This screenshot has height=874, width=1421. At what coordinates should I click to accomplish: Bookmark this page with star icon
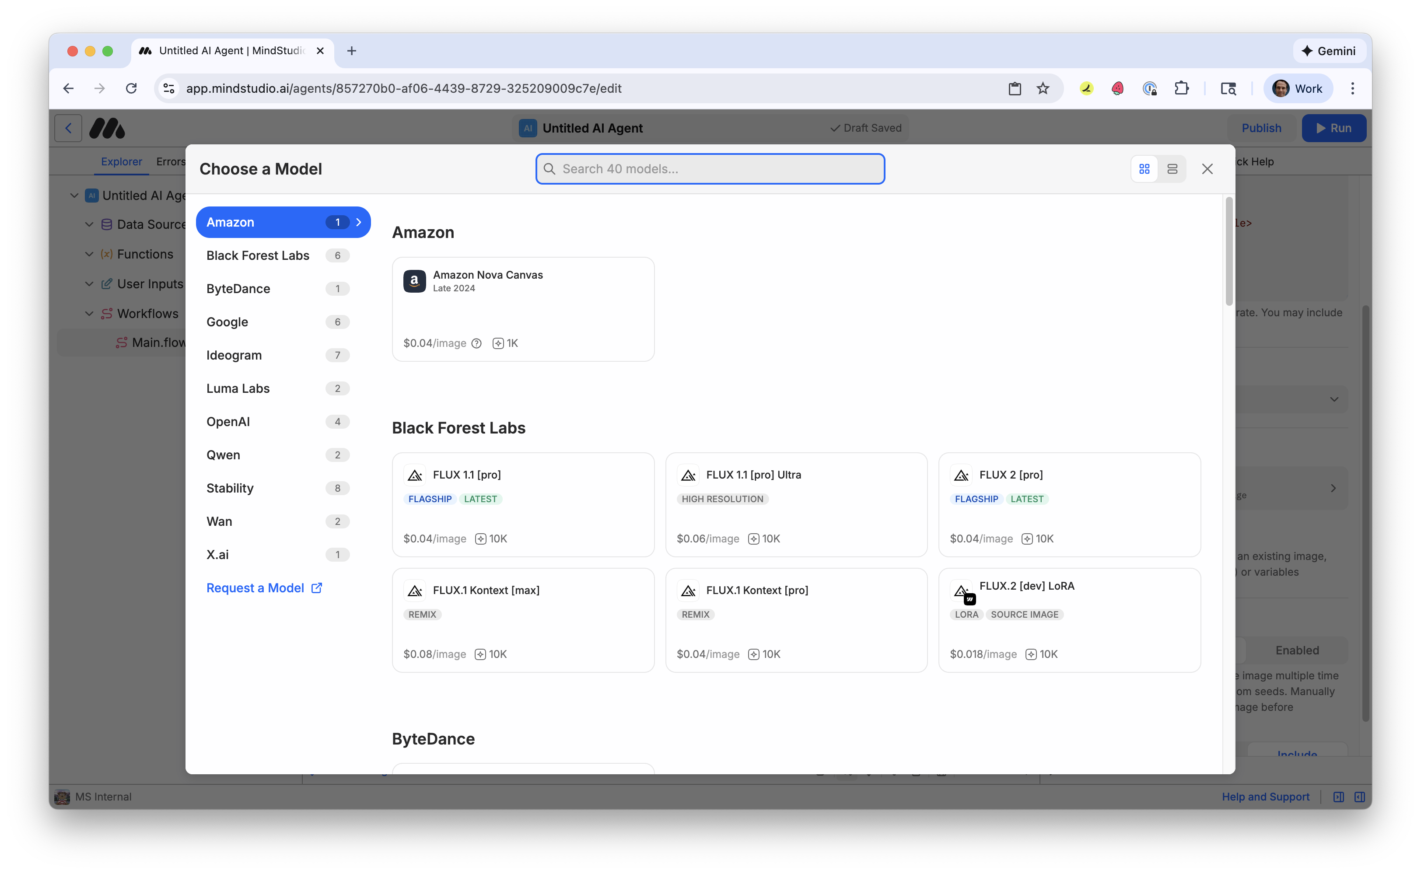point(1043,88)
